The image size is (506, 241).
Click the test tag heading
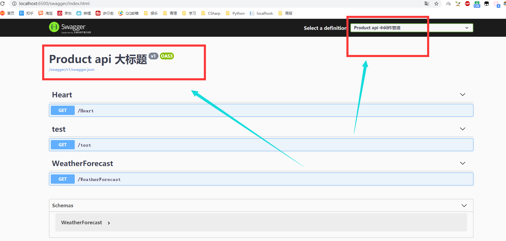tap(59, 129)
